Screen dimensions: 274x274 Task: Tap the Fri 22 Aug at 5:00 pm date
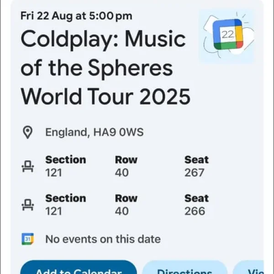pos(76,16)
